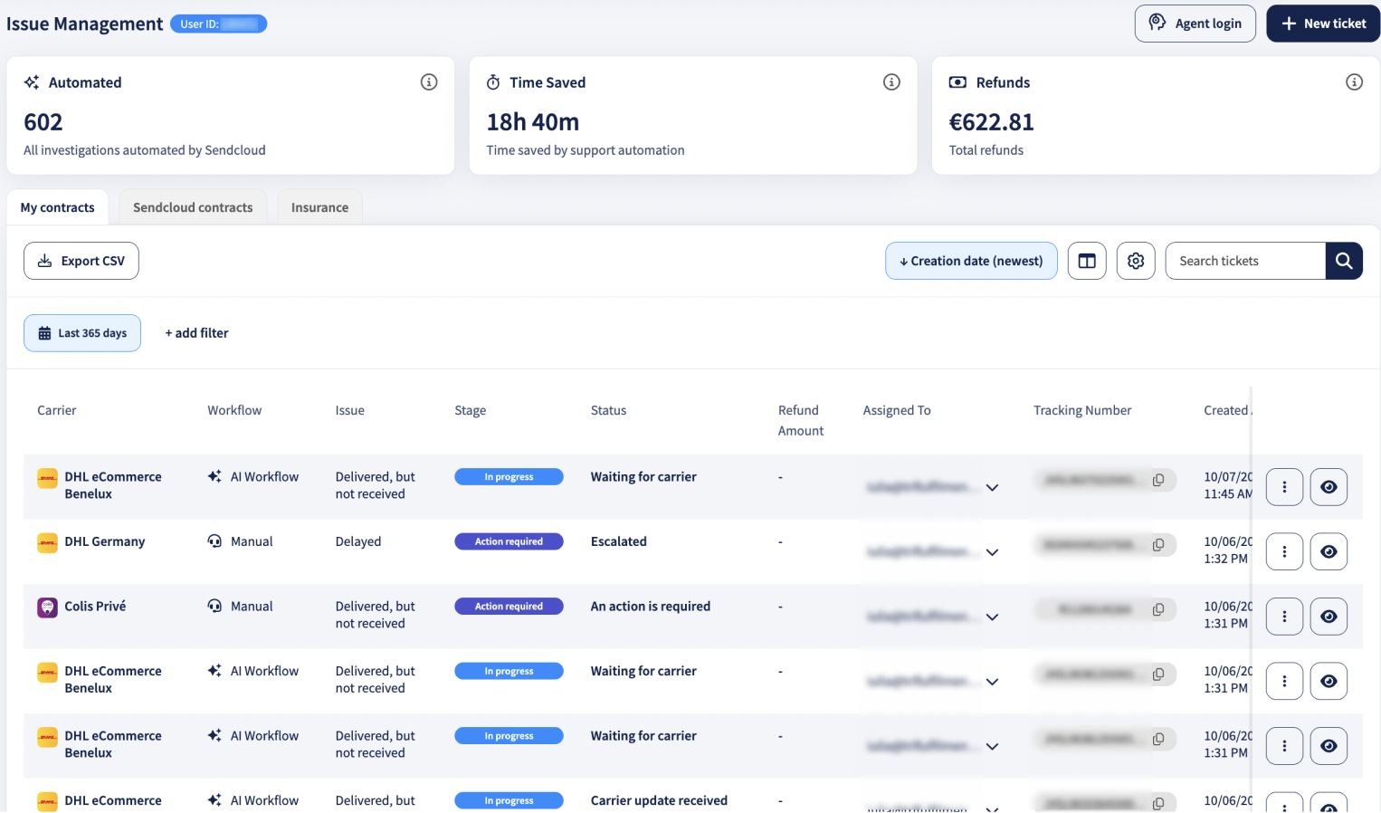Screen dimensions: 1381x813
Task: Open info tooltip on the Automated card
Action: pos(429,82)
